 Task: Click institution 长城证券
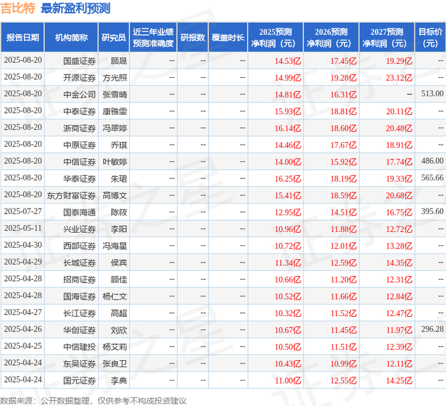(80, 263)
